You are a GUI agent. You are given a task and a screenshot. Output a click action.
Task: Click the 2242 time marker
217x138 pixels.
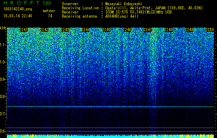(x=44, y=30)
